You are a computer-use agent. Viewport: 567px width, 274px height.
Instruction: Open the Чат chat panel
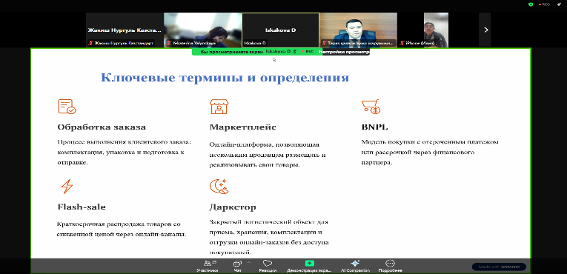pos(237,266)
